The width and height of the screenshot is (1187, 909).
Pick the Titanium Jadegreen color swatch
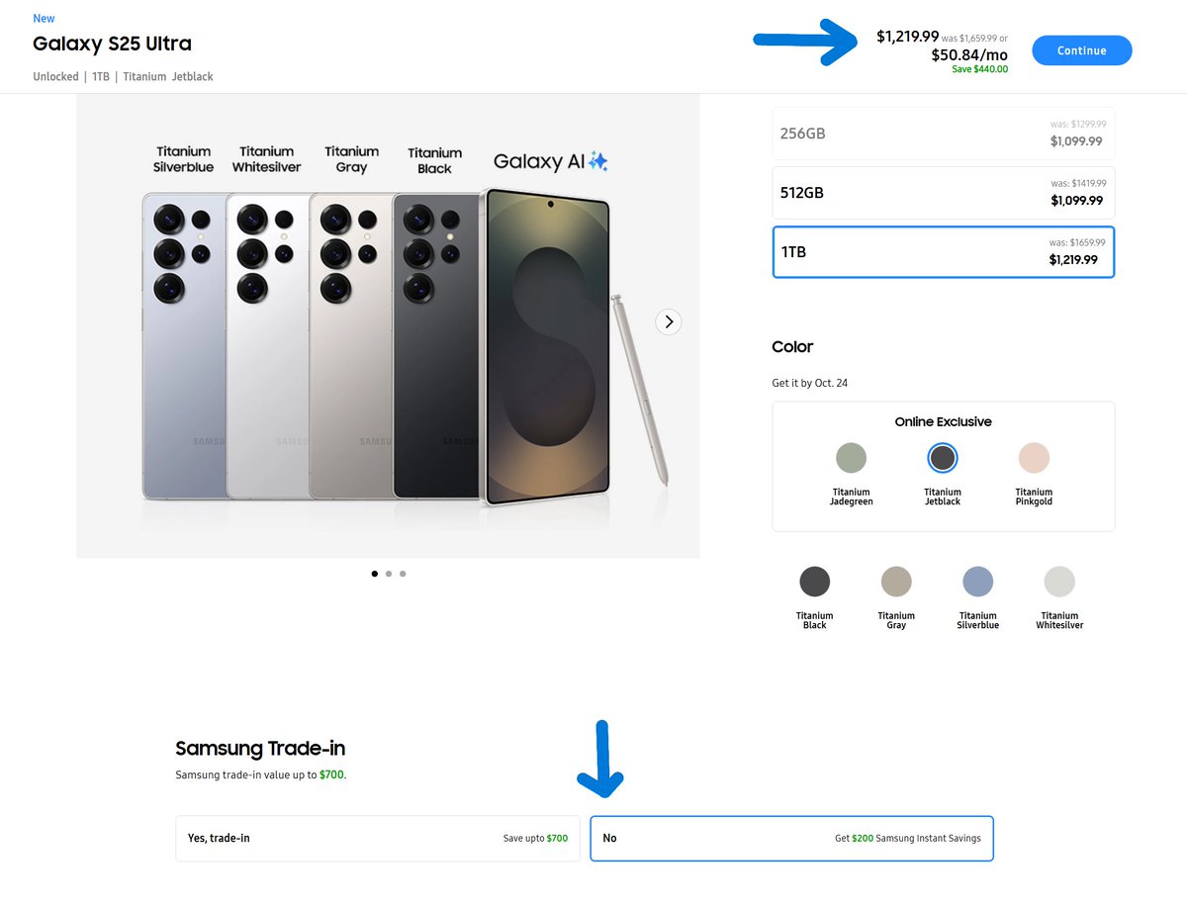pyautogui.click(x=851, y=458)
